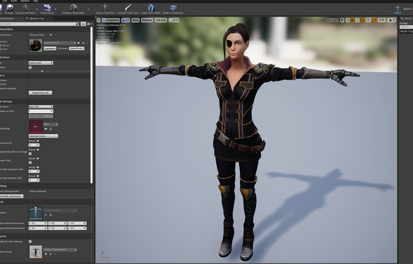
Task: Click the Generate Asset button
Action: 43,136
